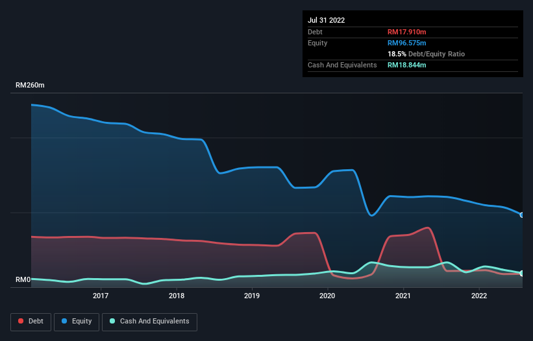This screenshot has width=533, height=341.
Task: Click the 2022 x-axis label
Action: pos(479,296)
